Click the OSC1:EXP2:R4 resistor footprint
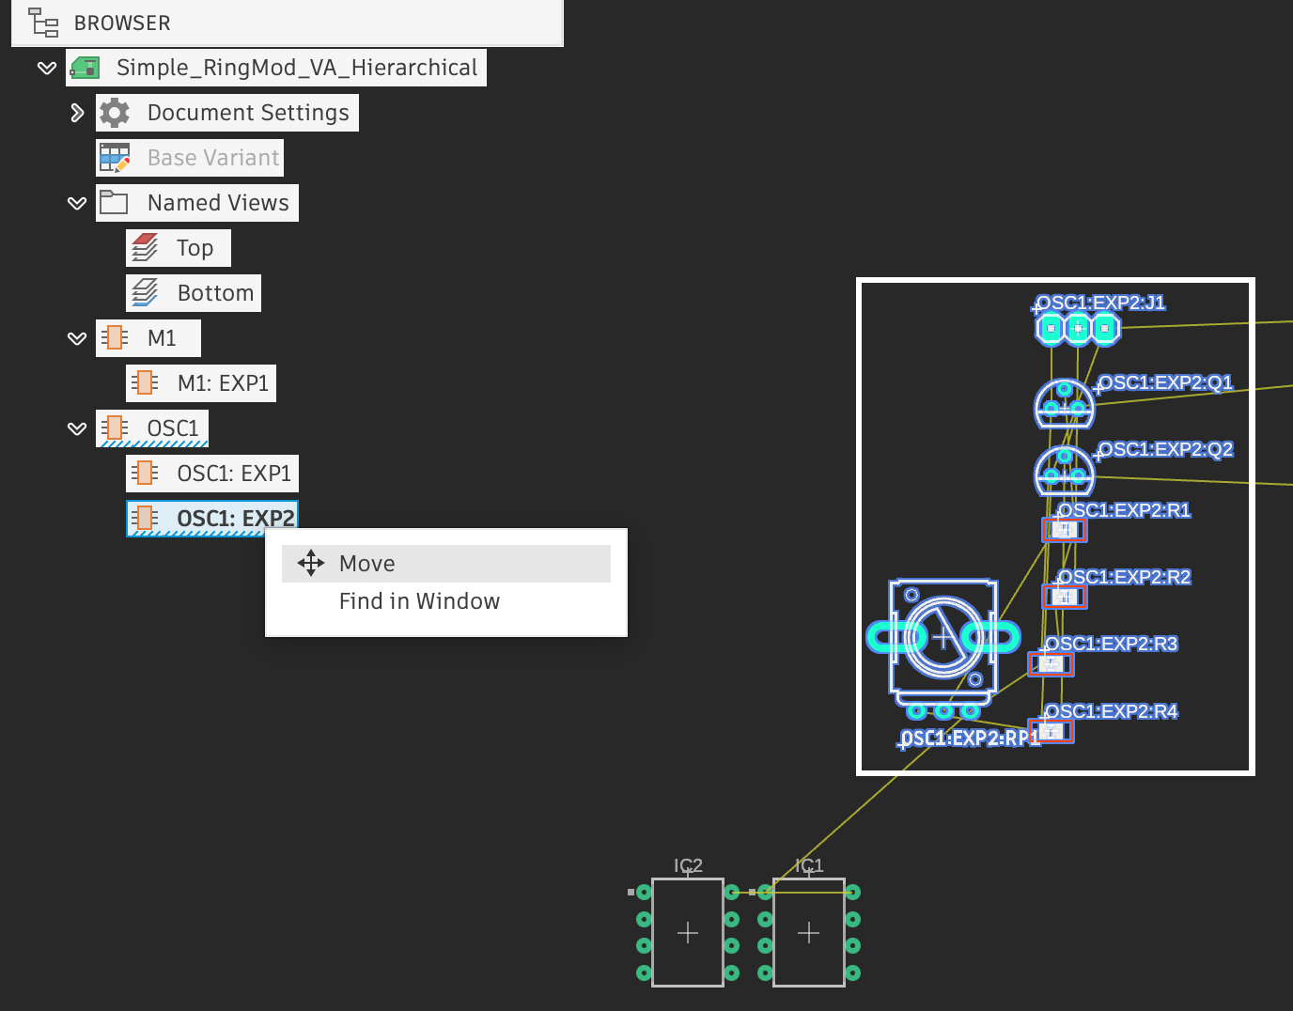This screenshot has height=1011, width=1293. point(1052,731)
